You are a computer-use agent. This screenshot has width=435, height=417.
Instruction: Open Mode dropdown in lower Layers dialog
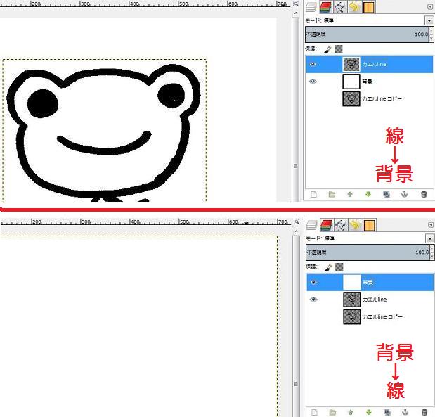click(x=429, y=238)
